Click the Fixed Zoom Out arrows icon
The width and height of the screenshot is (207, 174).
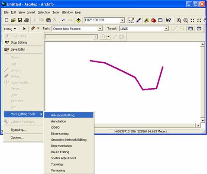click(x=199, y=20)
